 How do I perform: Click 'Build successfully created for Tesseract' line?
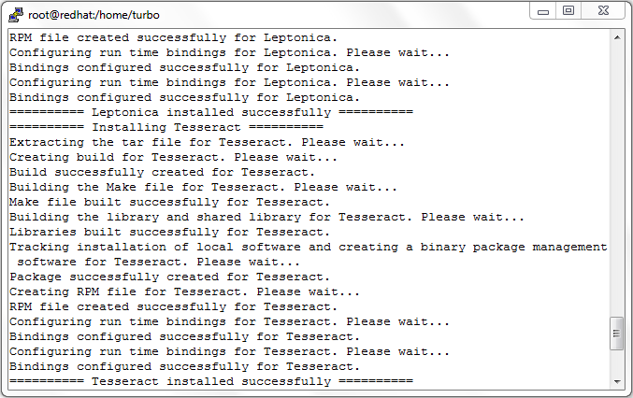pos(162,172)
